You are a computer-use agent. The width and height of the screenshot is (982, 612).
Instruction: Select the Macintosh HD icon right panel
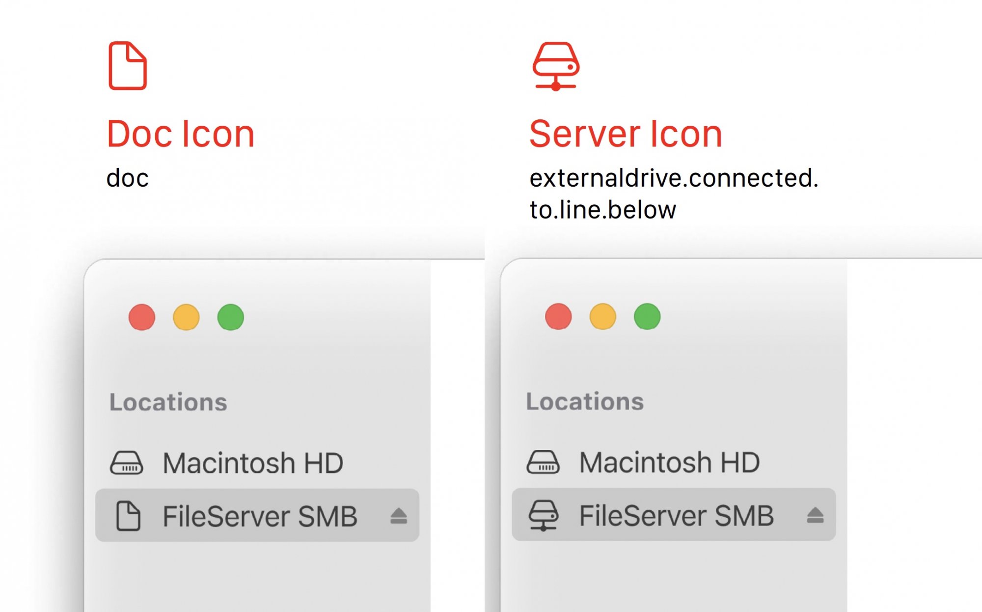[x=543, y=462]
